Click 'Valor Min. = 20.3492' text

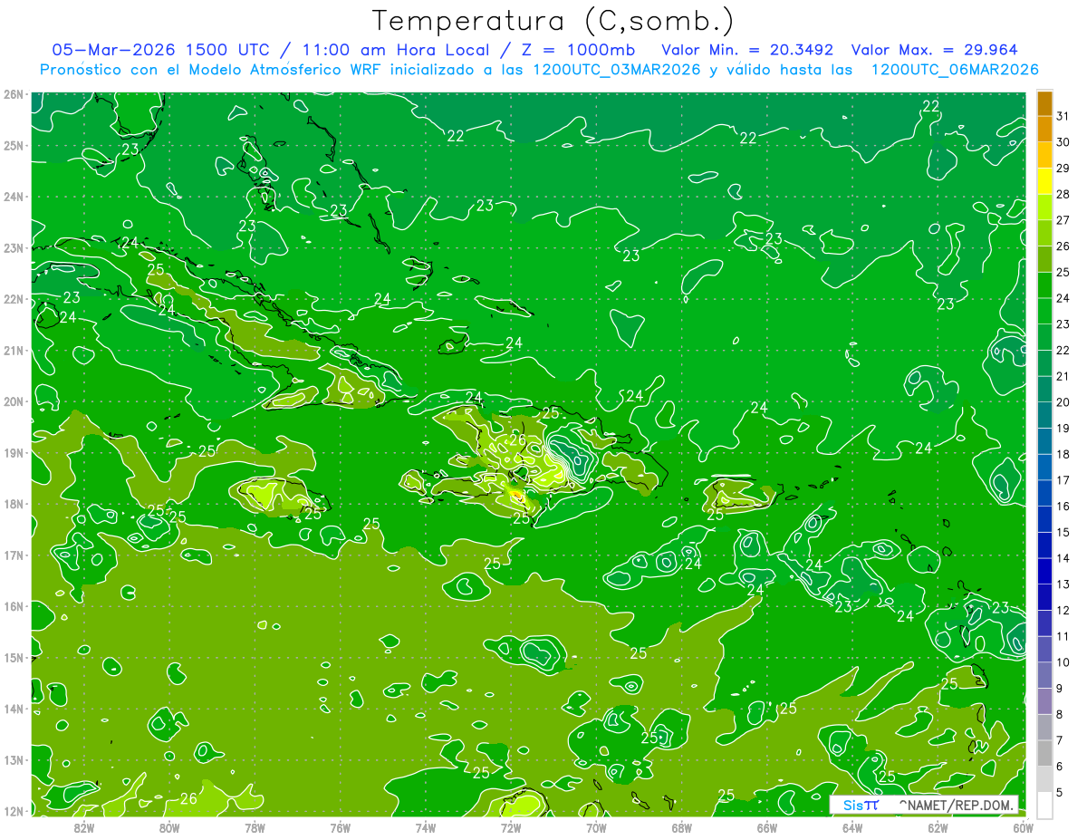coord(747,50)
